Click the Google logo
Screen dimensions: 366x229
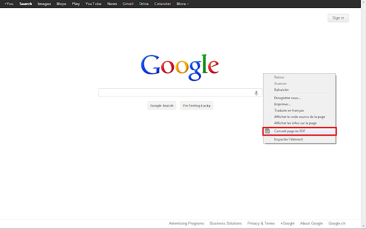pos(180,68)
